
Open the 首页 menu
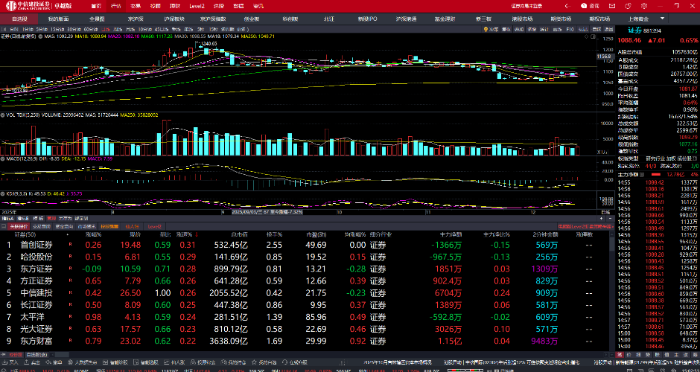tap(96, 6)
